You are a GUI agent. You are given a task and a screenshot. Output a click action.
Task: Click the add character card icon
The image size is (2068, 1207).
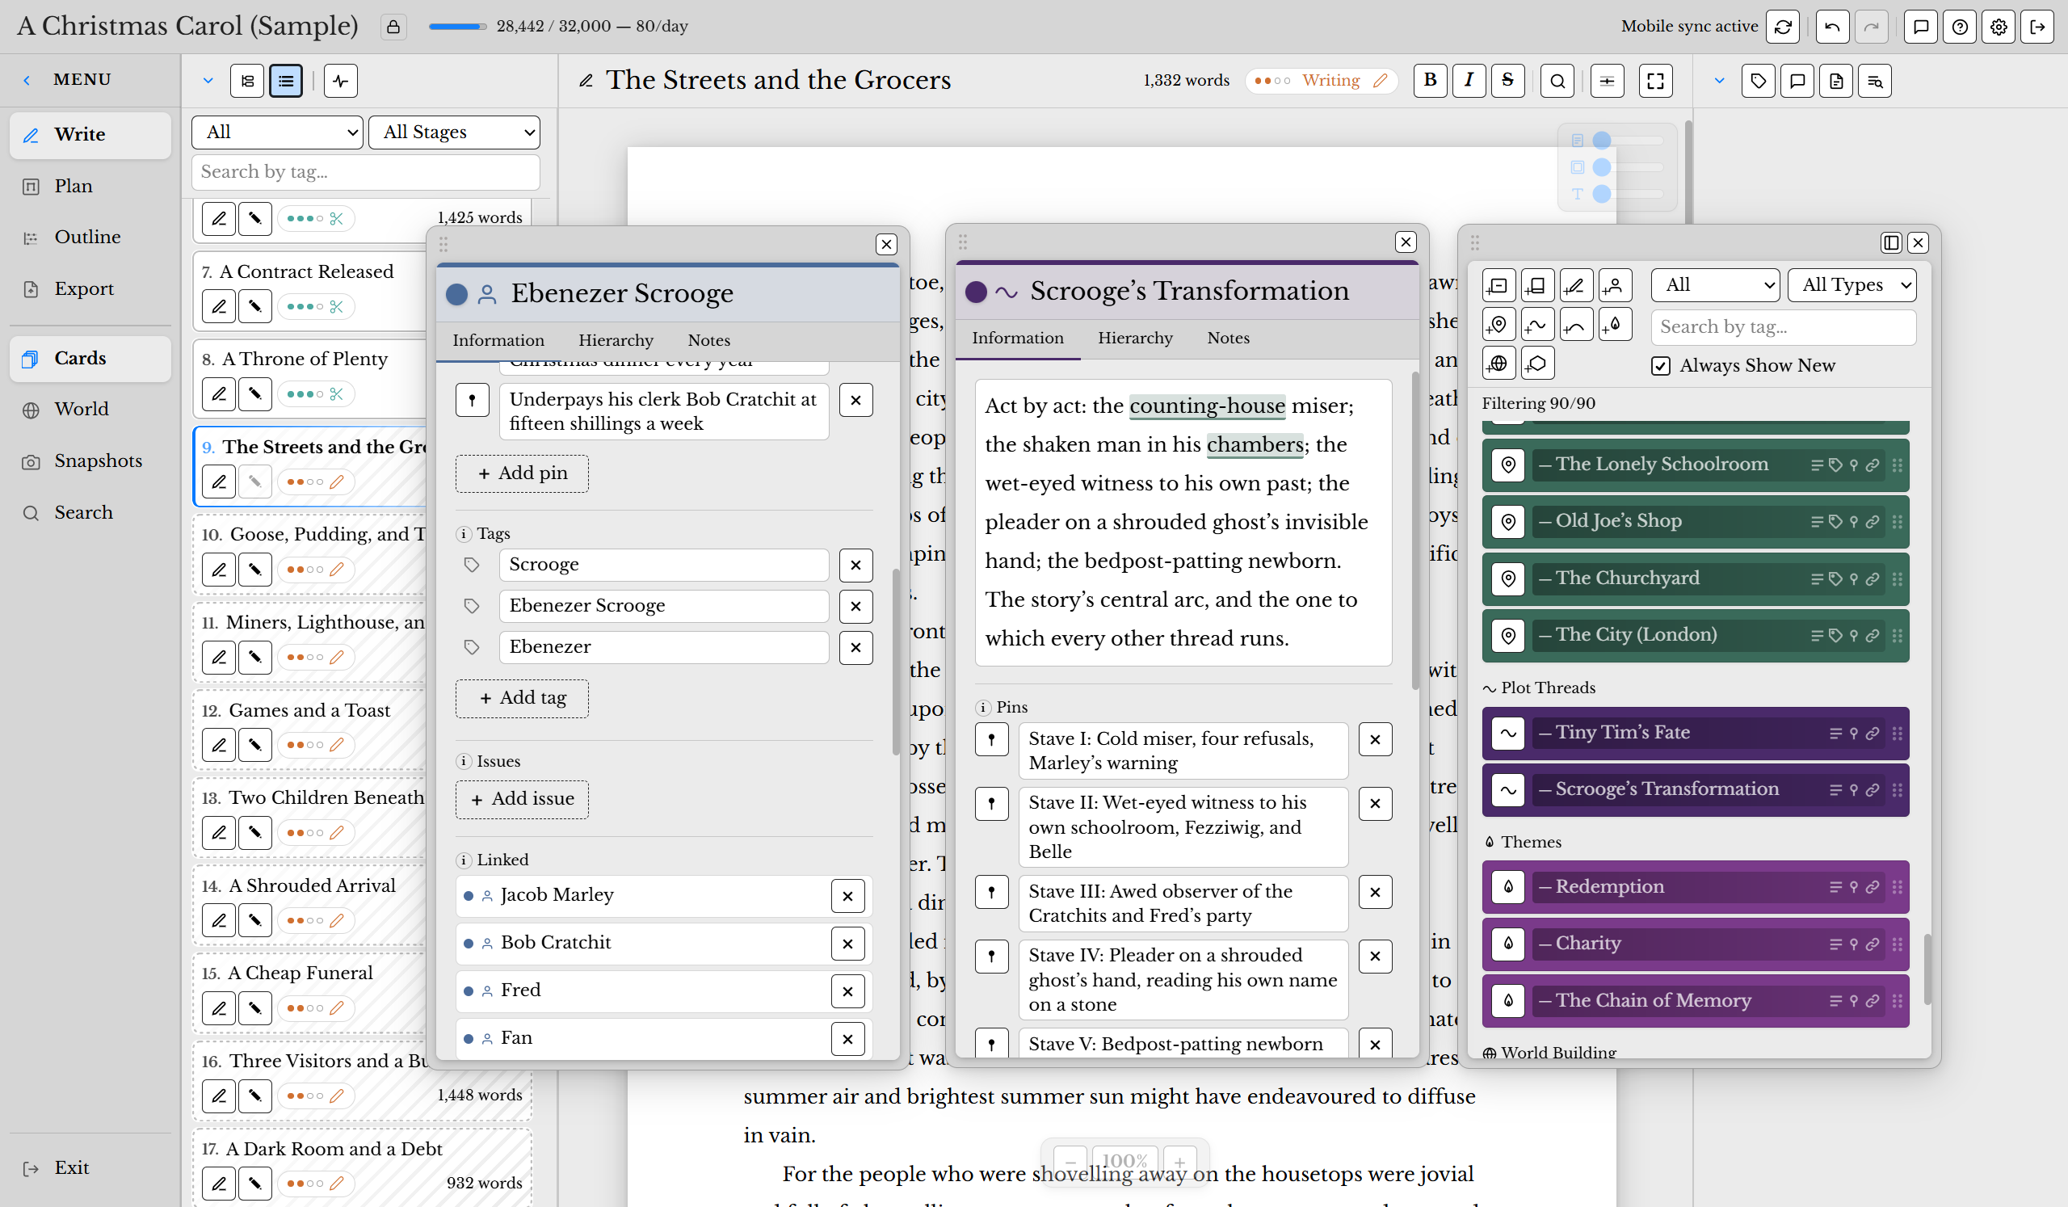click(x=1614, y=285)
